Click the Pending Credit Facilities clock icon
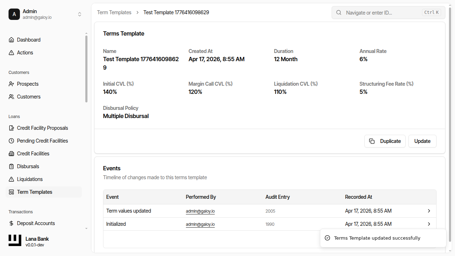The width and height of the screenshot is (455, 256). [11, 141]
